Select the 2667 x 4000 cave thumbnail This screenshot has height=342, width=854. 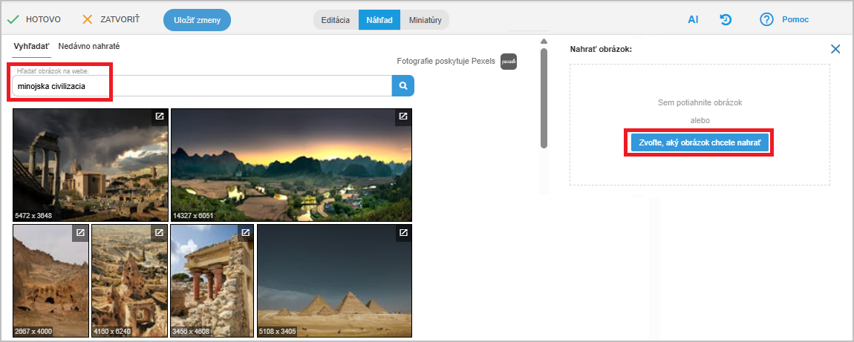50,281
